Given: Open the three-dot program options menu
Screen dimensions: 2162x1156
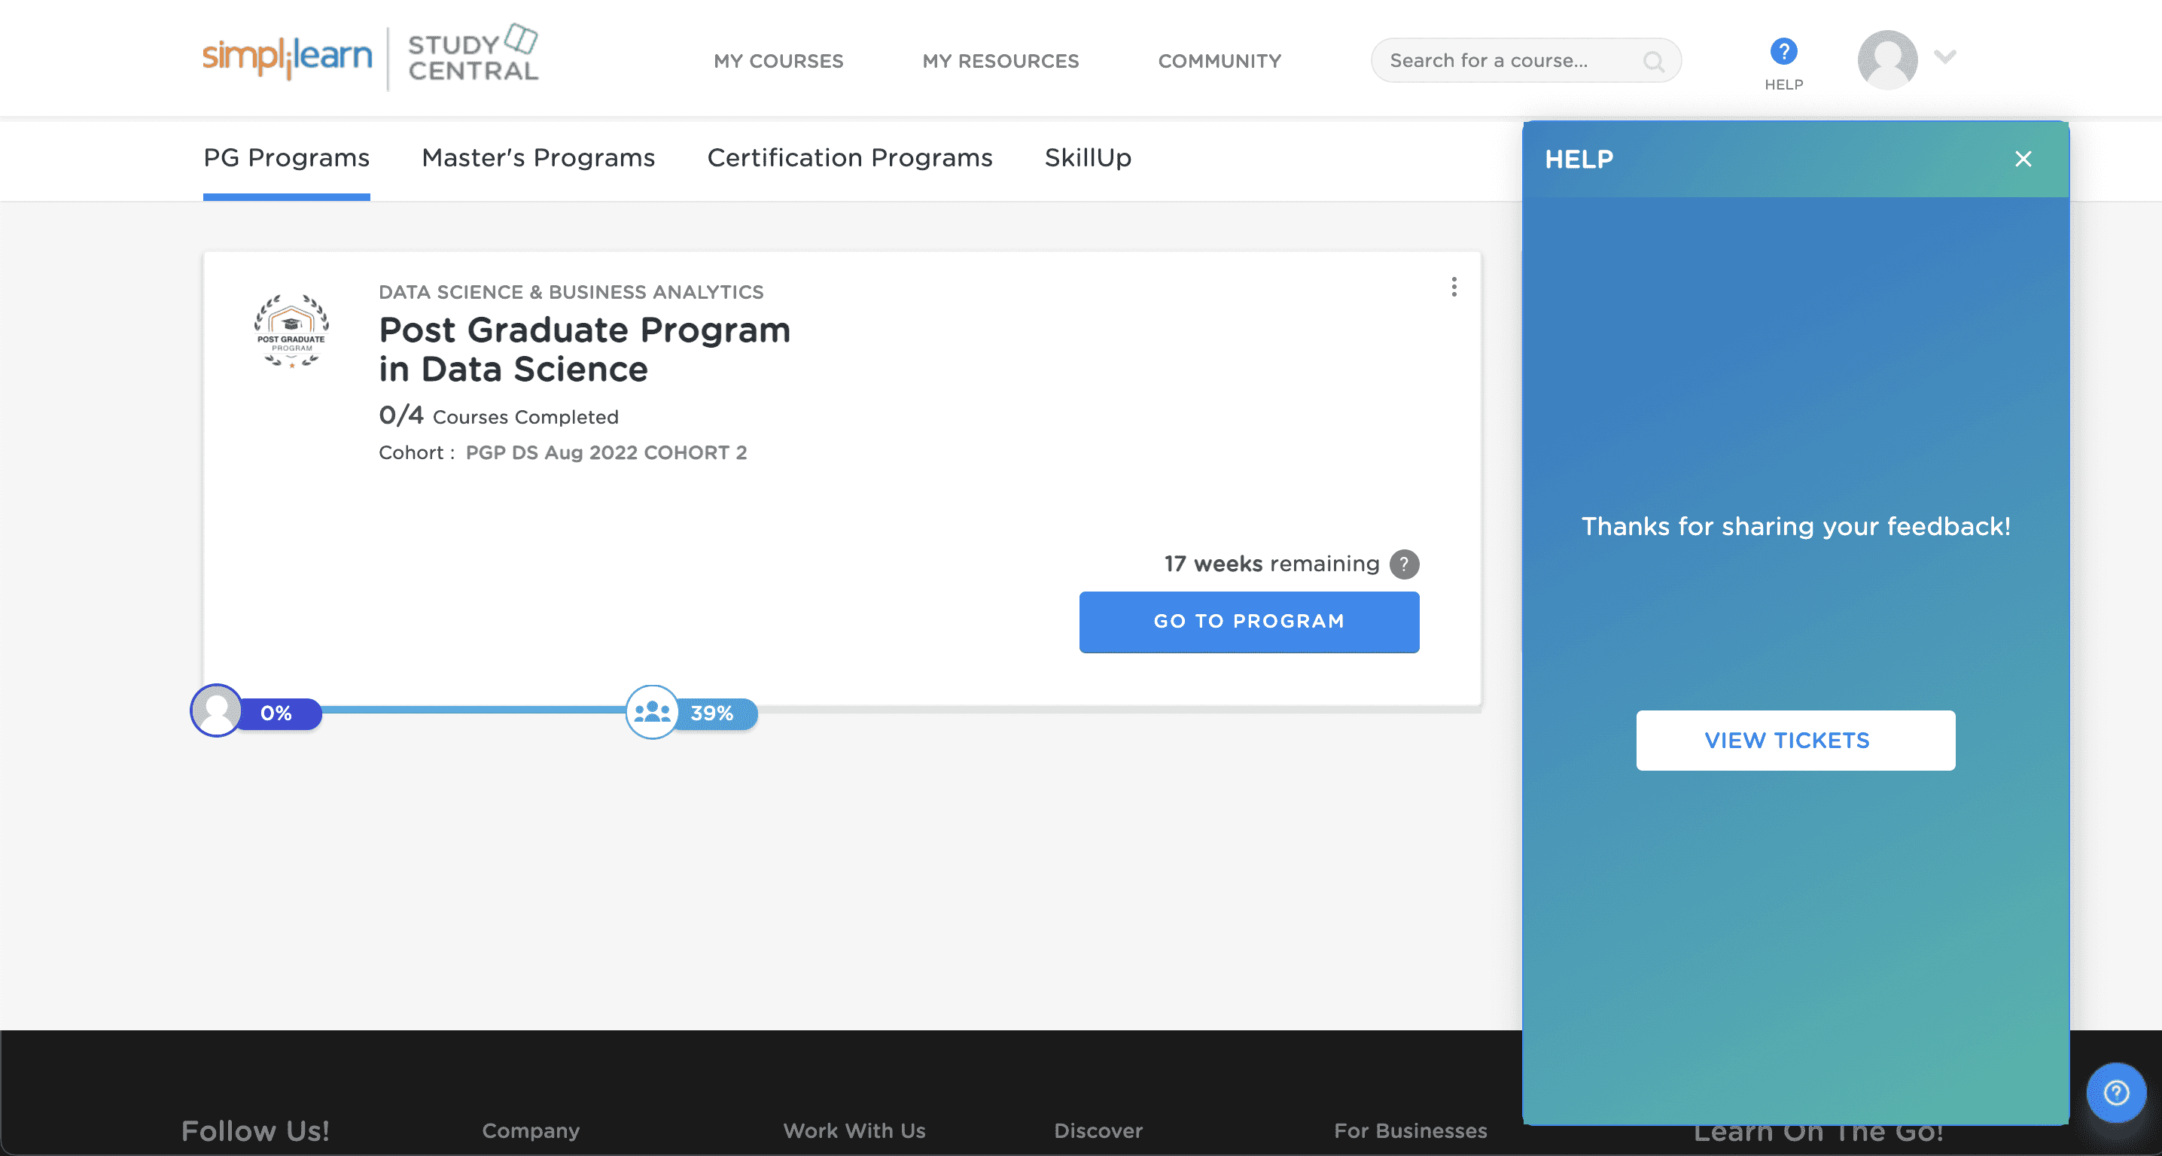Looking at the screenshot, I should 1454,287.
